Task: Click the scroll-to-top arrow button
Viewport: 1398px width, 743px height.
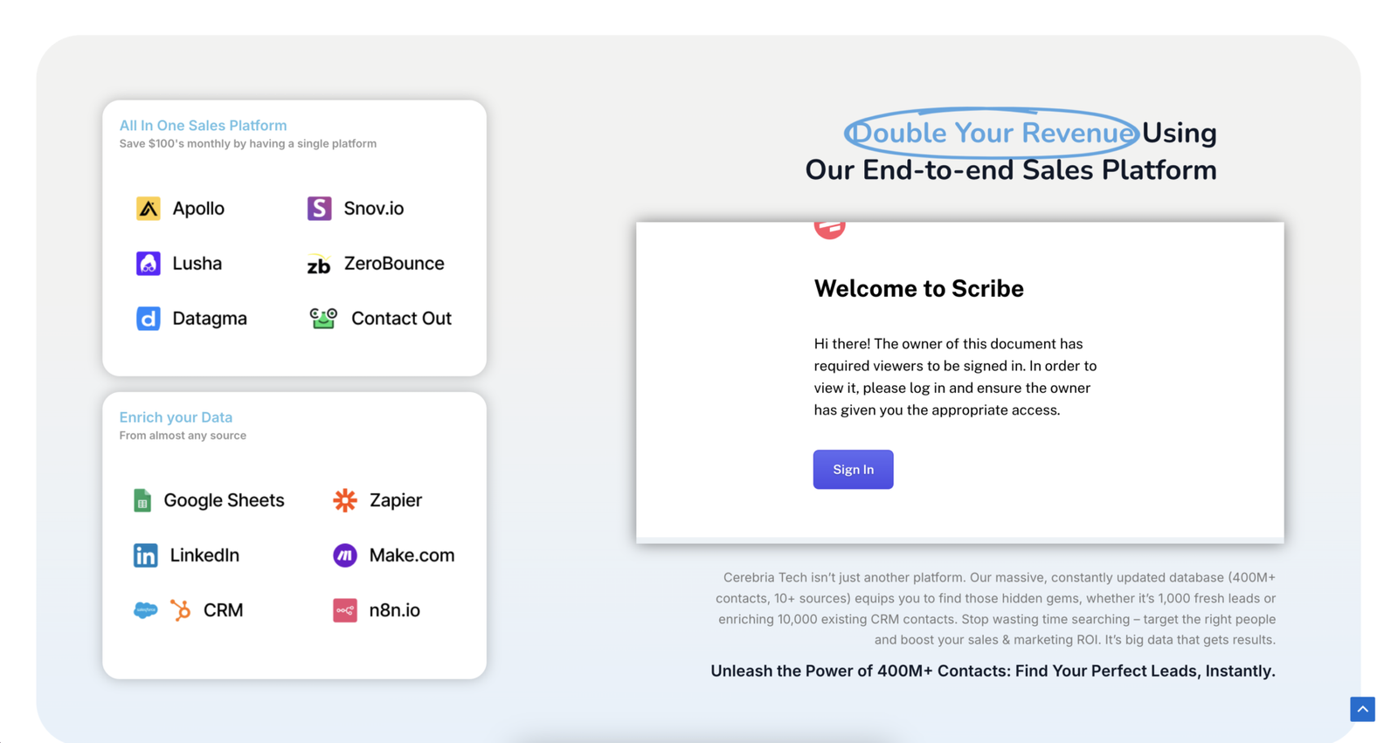Action: [x=1362, y=709]
